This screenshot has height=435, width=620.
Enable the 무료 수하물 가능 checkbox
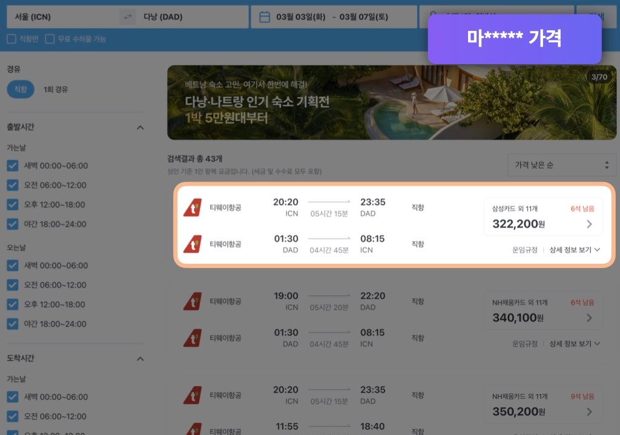(51, 38)
